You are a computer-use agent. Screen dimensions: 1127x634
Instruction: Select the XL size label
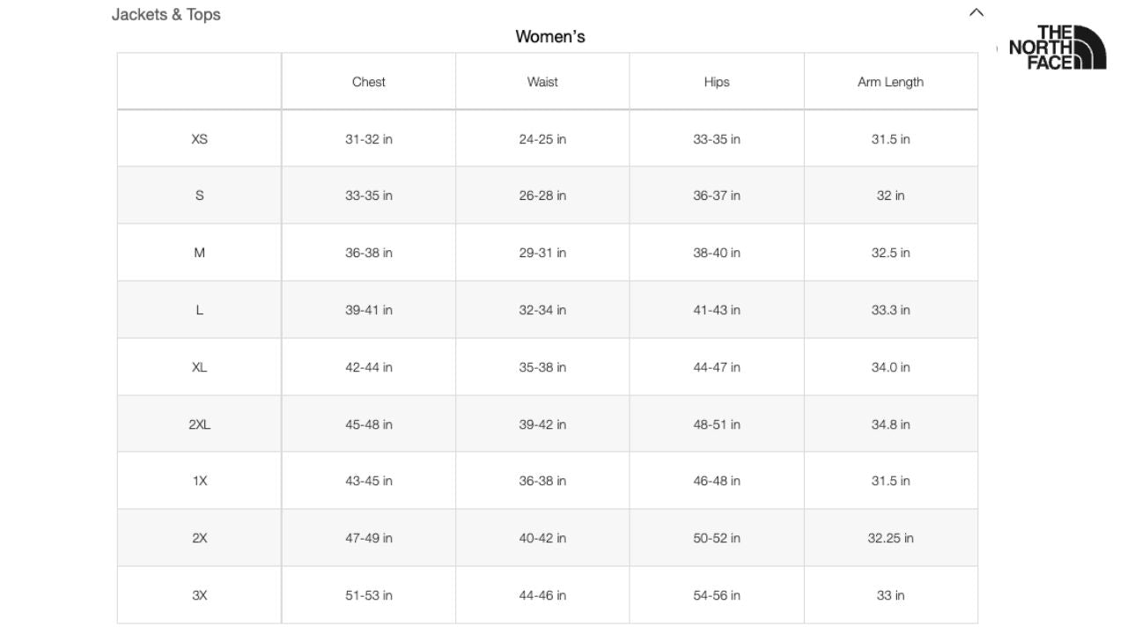pos(199,366)
